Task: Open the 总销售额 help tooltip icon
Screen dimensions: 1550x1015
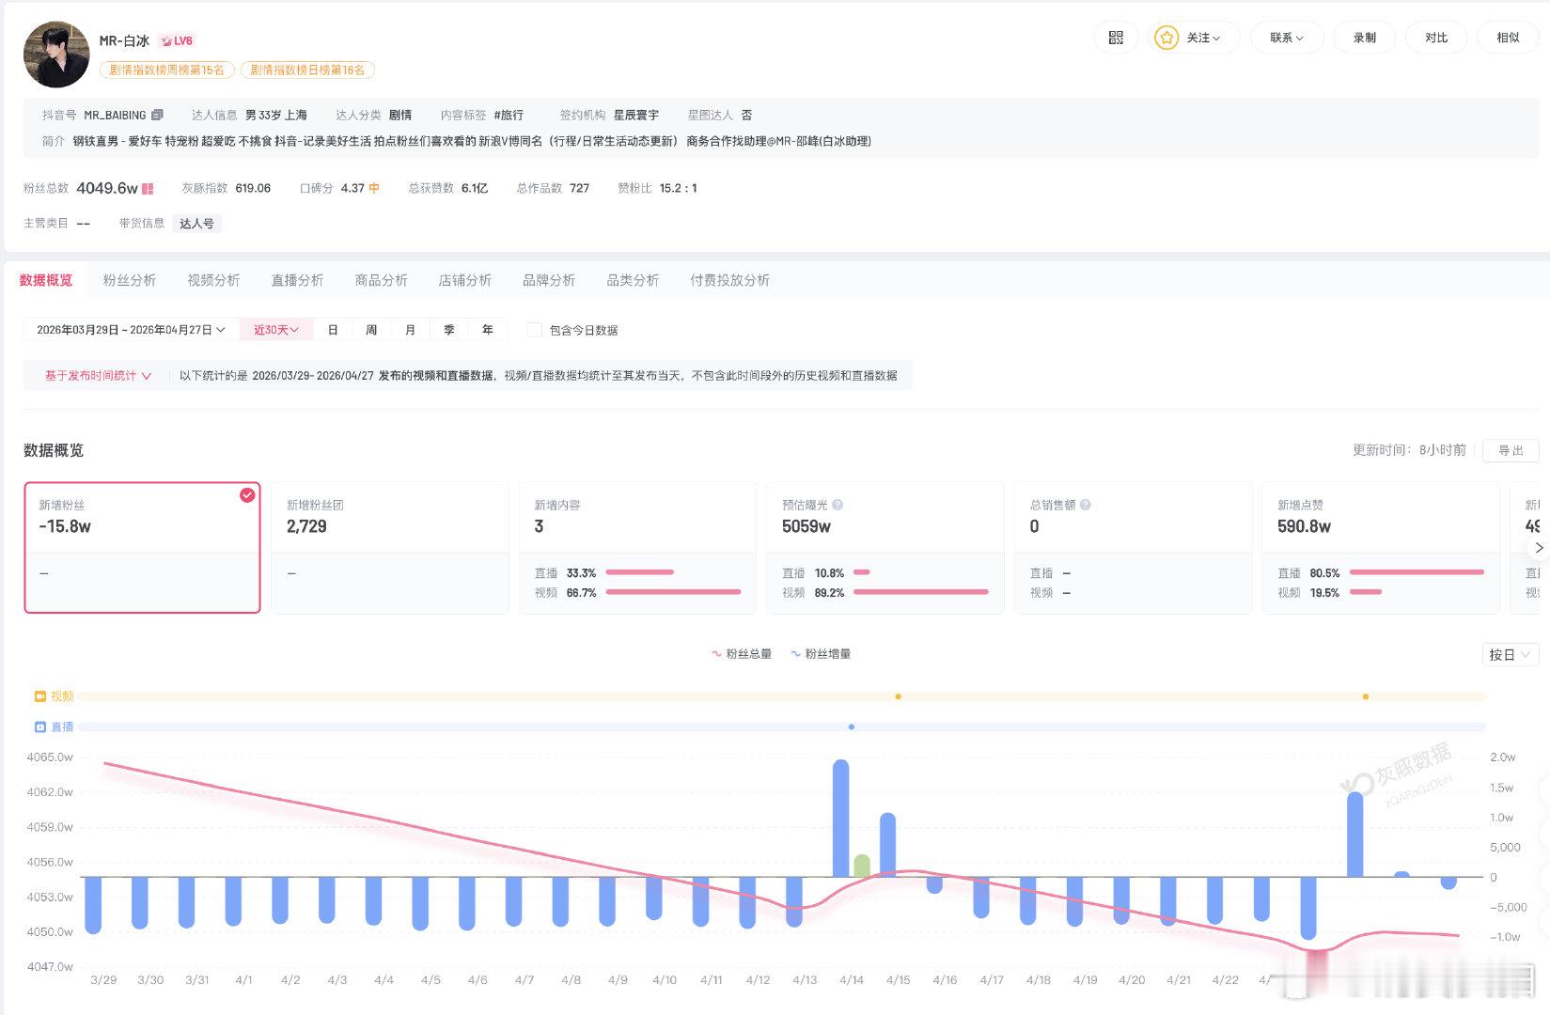Action: click(1086, 504)
